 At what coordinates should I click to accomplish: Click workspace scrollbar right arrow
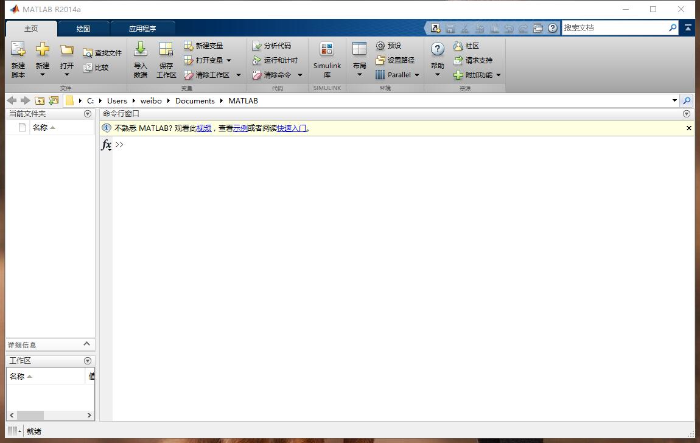pos(89,416)
